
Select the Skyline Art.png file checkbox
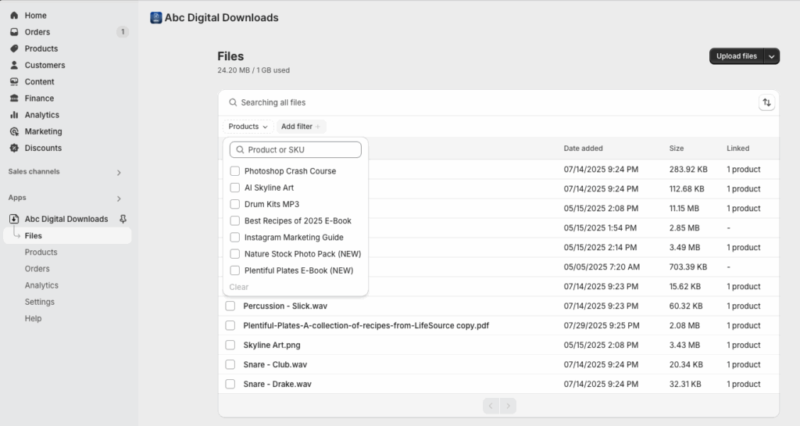click(x=230, y=345)
